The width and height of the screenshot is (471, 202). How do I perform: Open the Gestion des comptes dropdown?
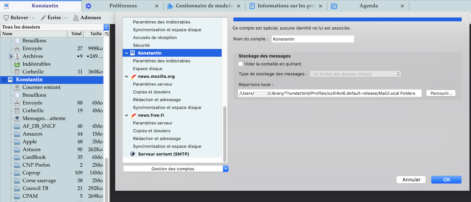(176, 169)
